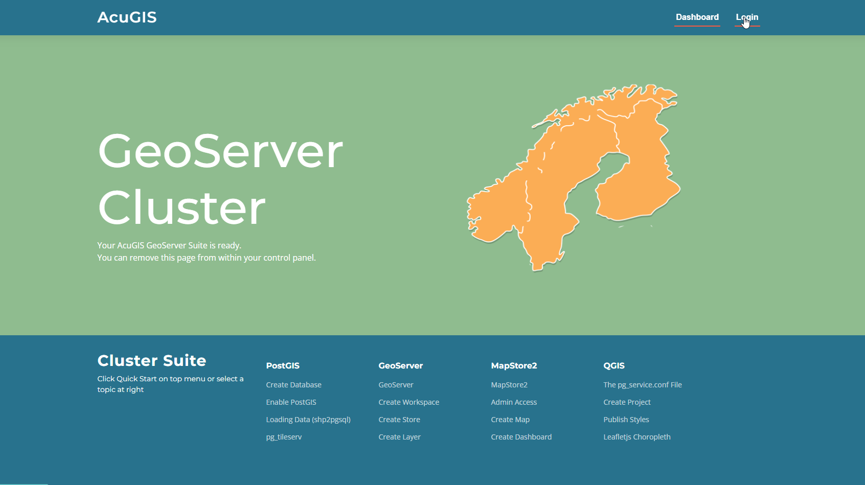Open the Create Store topic
The height and width of the screenshot is (485, 865).
399,420
